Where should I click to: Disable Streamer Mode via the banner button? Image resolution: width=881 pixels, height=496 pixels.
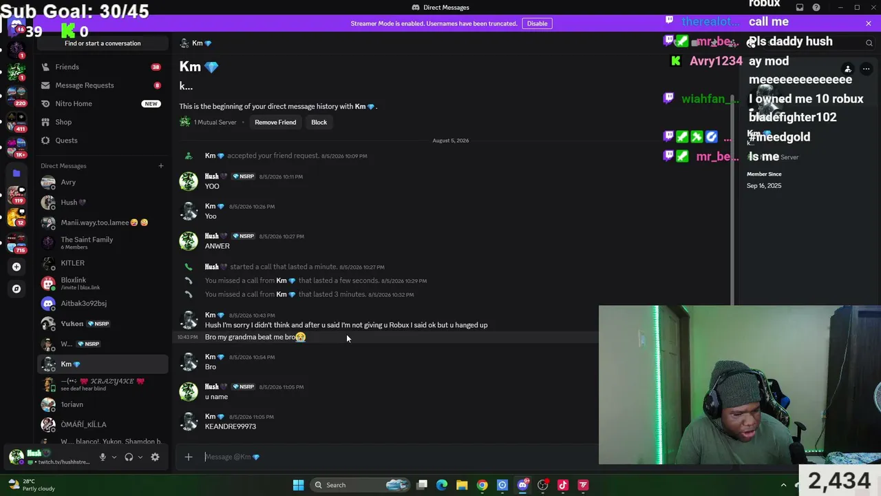[x=537, y=23]
